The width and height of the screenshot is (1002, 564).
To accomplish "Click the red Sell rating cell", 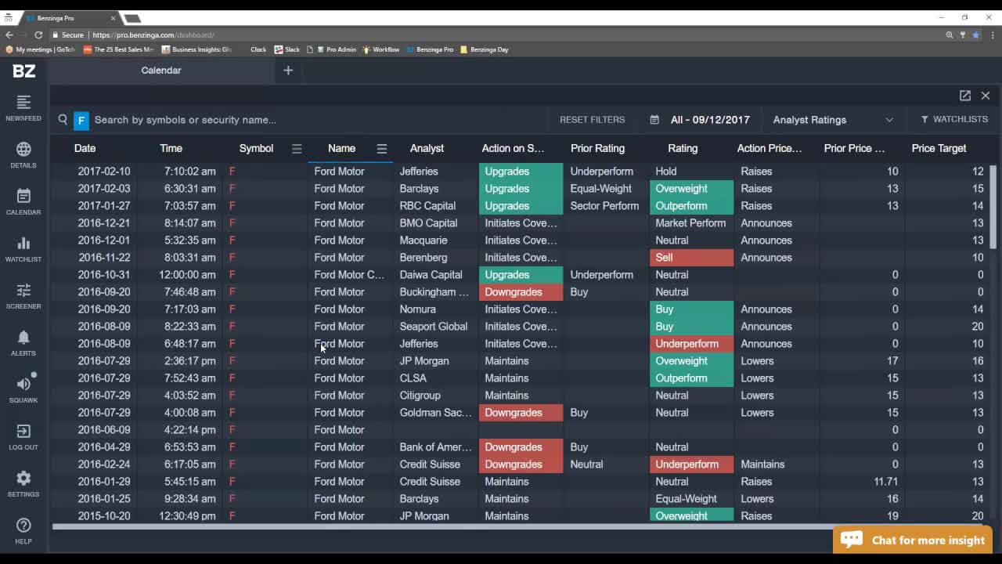I will [692, 258].
